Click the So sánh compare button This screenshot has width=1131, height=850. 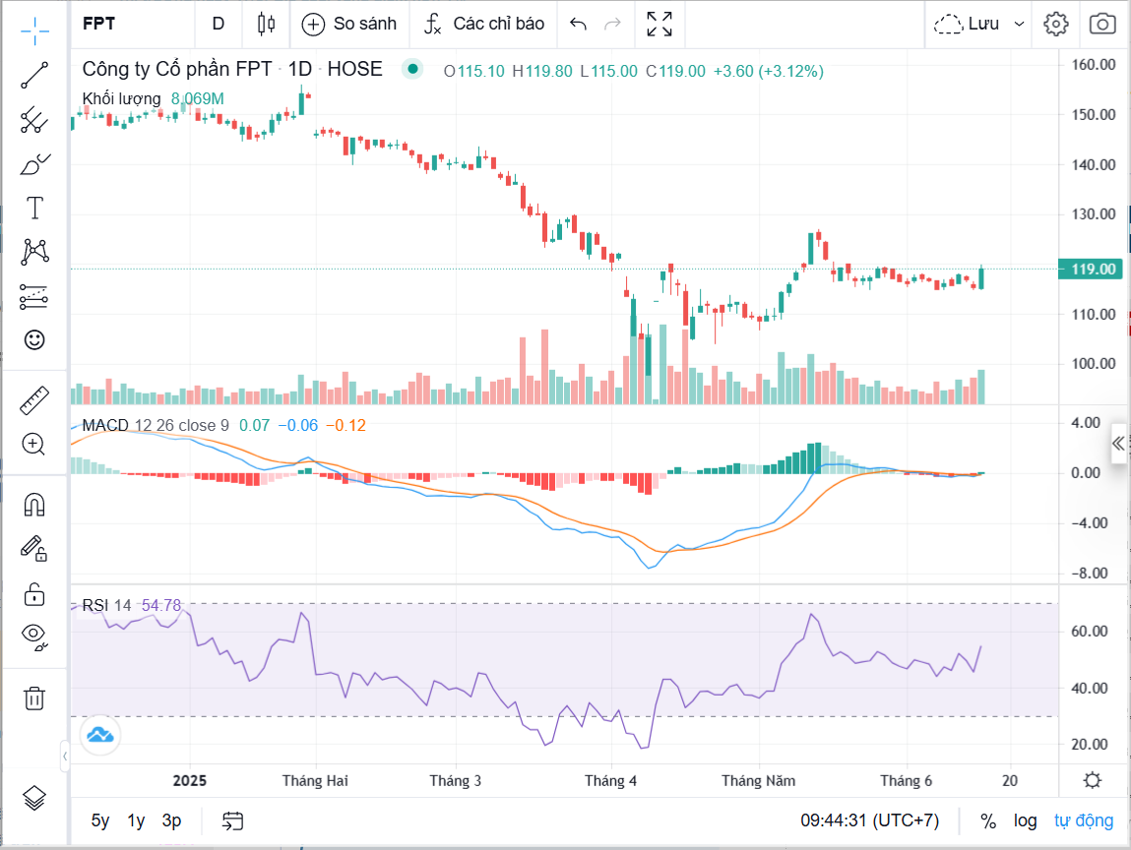(x=349, y=24)
